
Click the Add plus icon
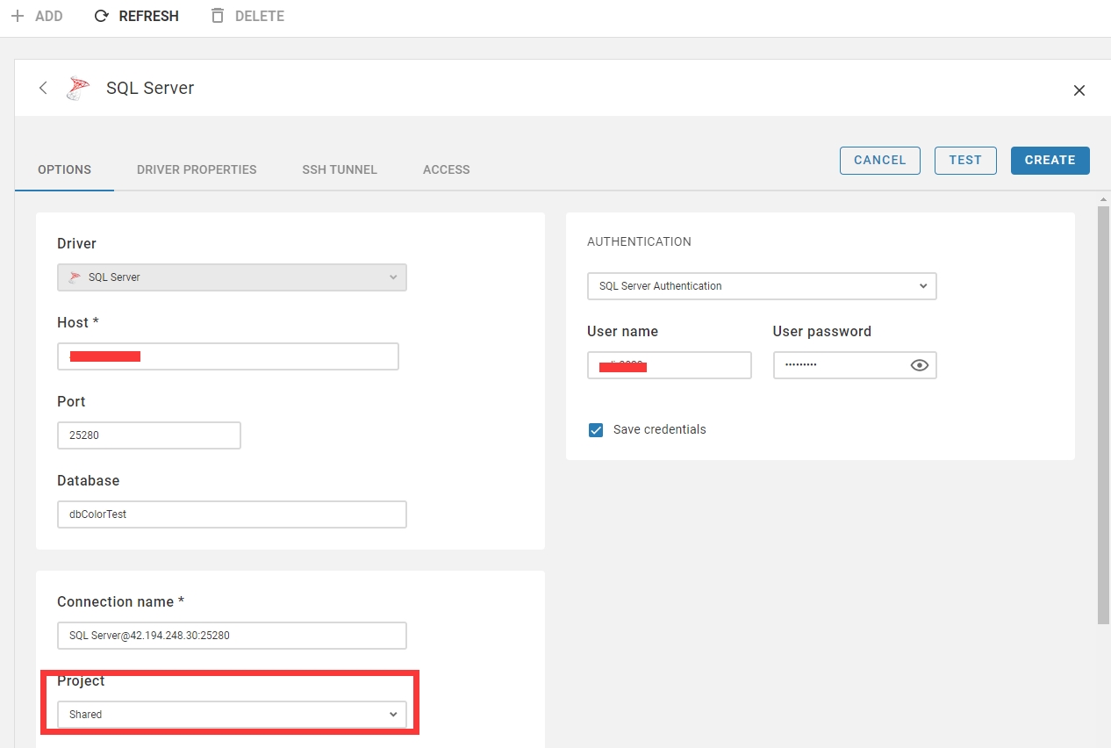tap(18, 16)
